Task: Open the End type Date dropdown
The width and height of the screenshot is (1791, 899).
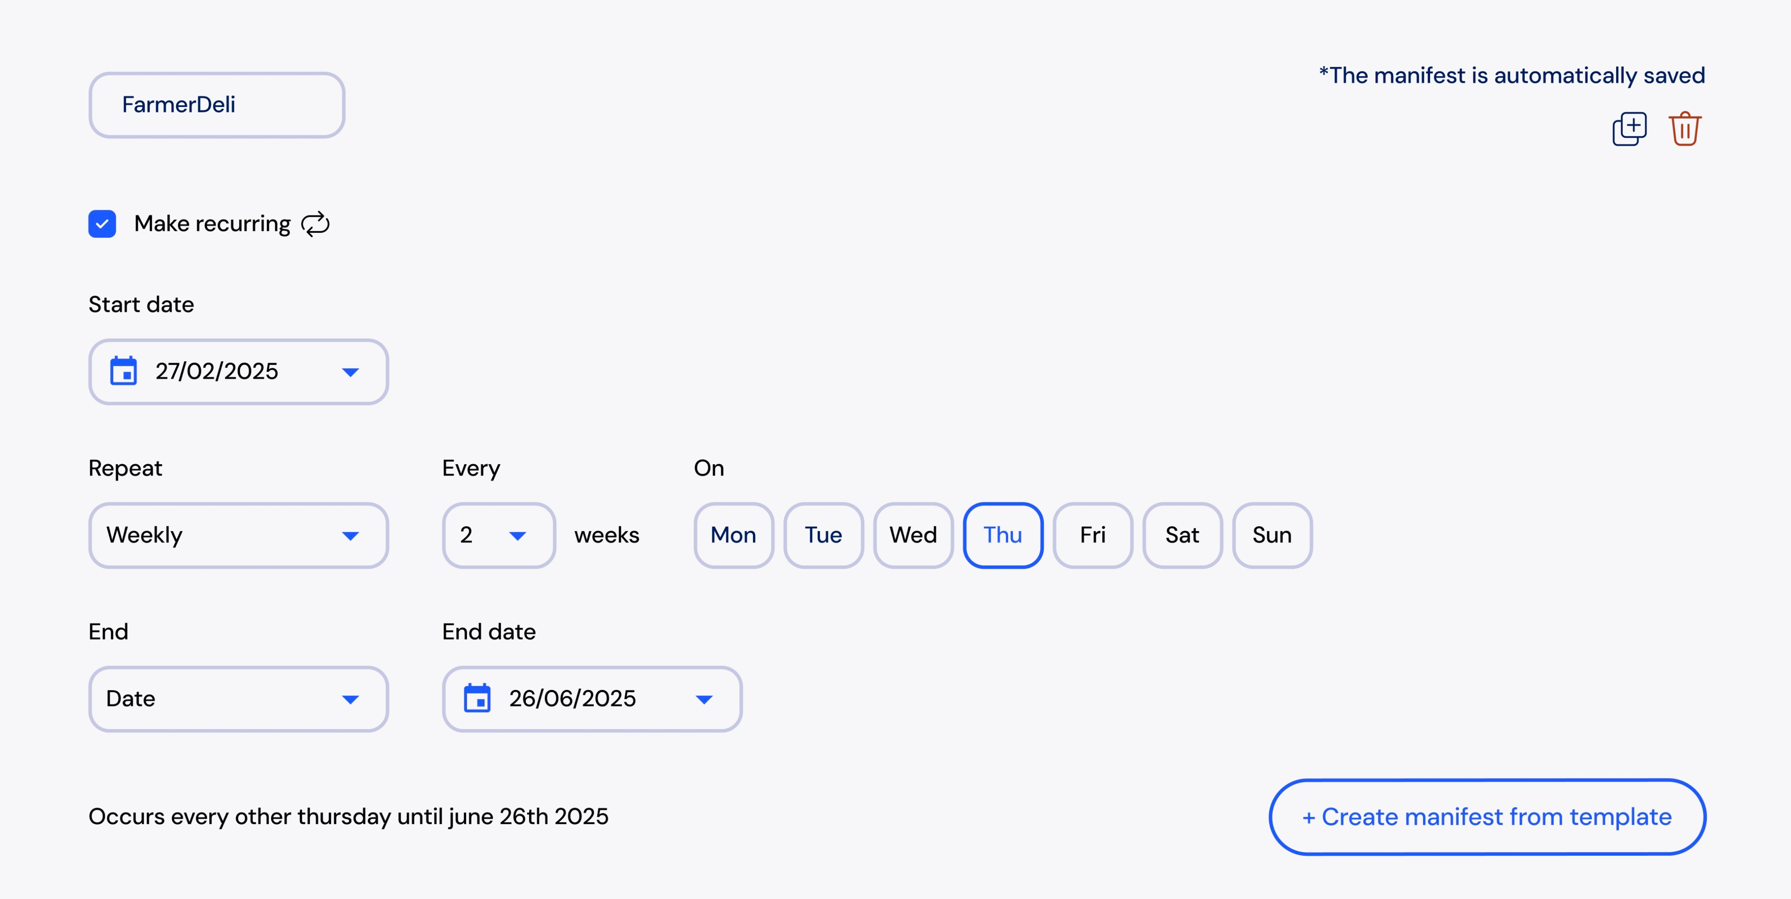Action: point(239,699)
